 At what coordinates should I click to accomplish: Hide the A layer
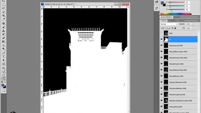161,39
